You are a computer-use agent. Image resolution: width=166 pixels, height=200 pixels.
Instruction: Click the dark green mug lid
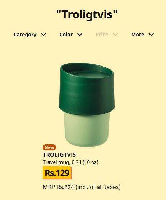[x=87, y=89]
